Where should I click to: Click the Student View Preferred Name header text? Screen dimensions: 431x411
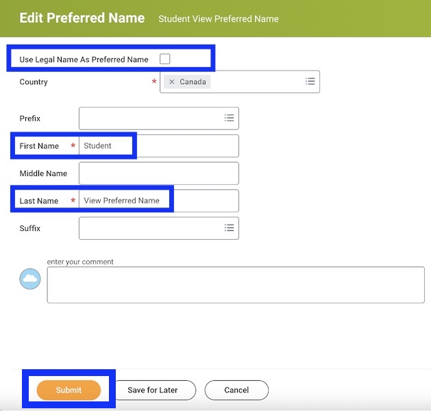pyautogui.click(x=218, y=18)
